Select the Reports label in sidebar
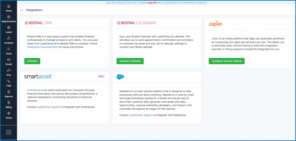 point(9,96)
